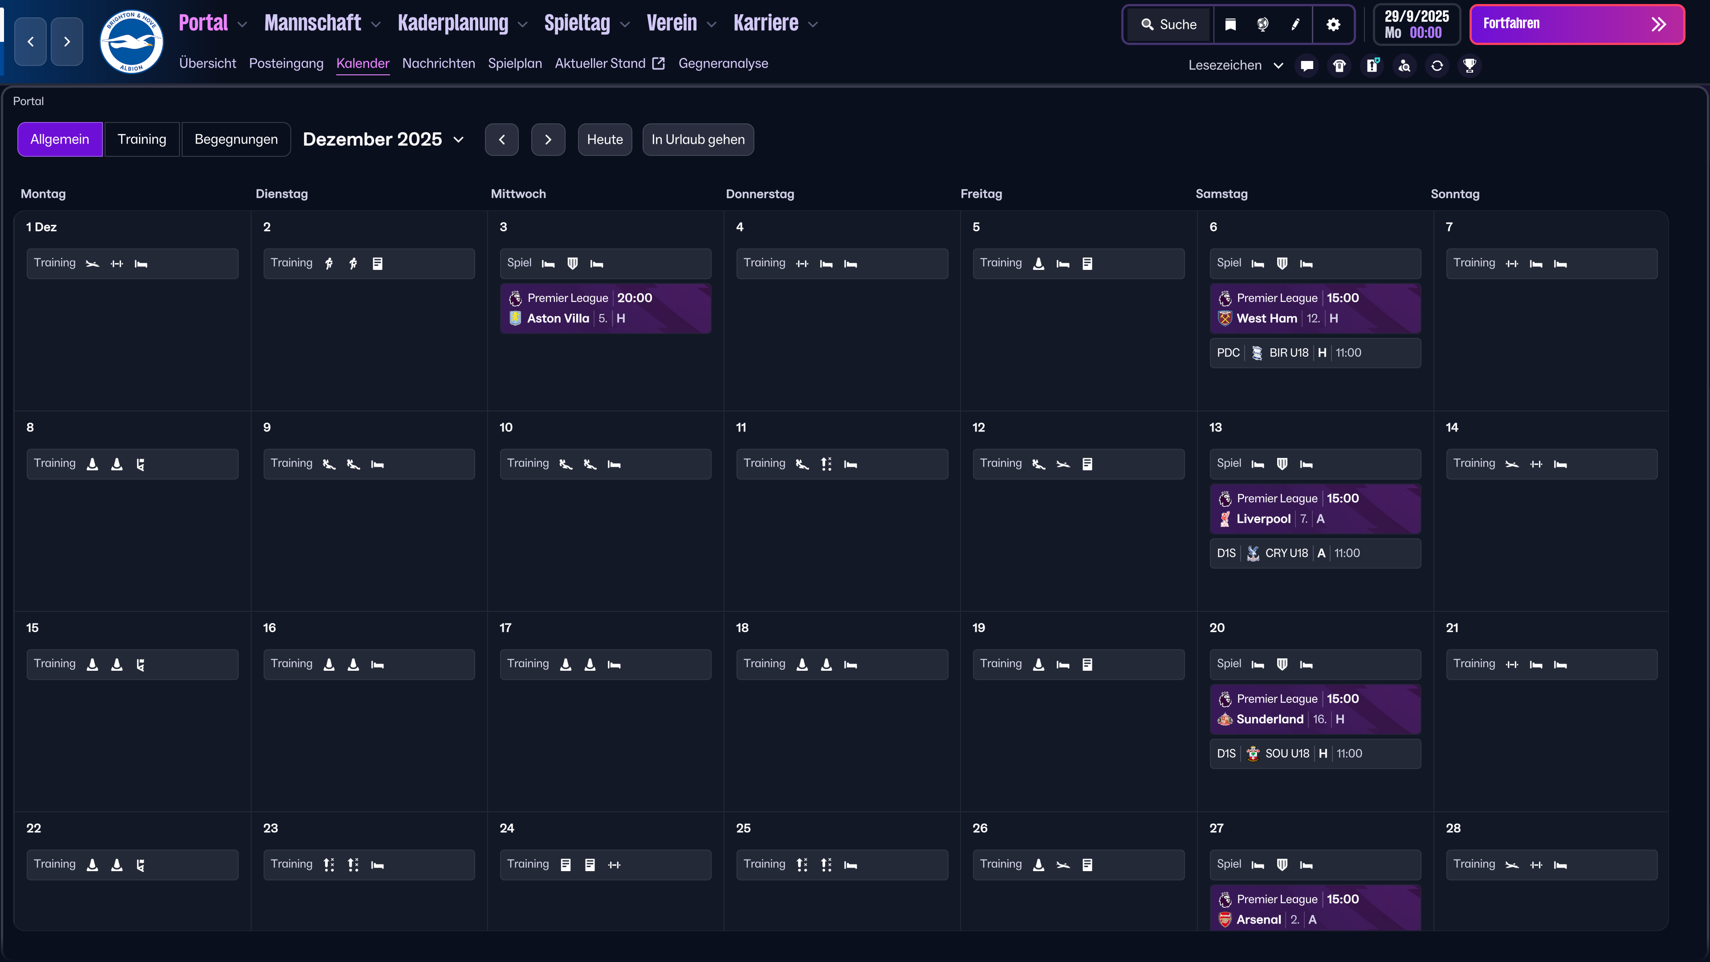Open the globe social feed icon
1710x962 pixels.
coord(1262,24)
